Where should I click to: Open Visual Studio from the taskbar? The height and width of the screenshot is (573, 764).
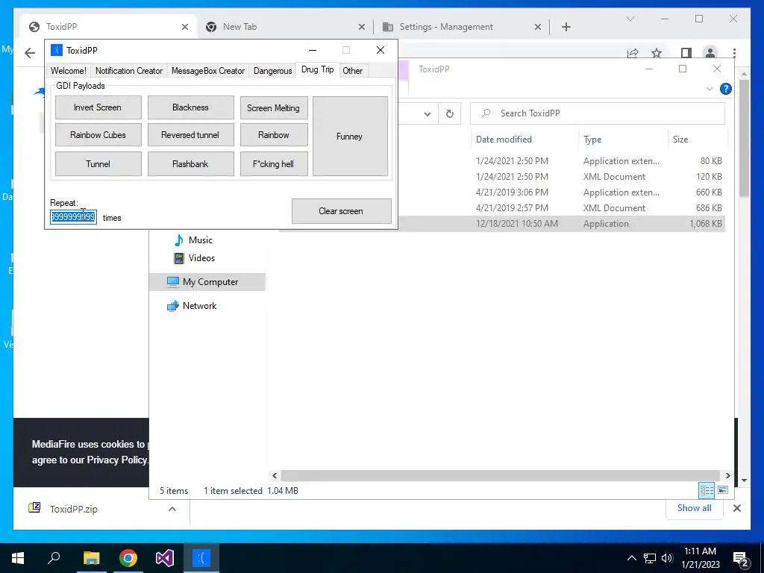click(165, 558)
